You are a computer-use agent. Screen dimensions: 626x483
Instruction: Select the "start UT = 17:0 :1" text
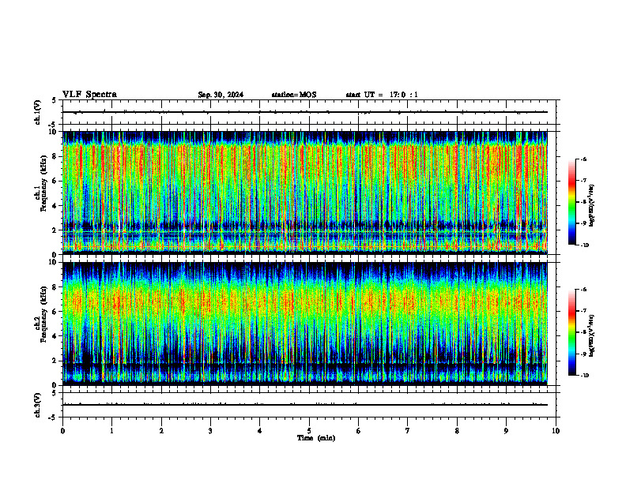(382, 95)
